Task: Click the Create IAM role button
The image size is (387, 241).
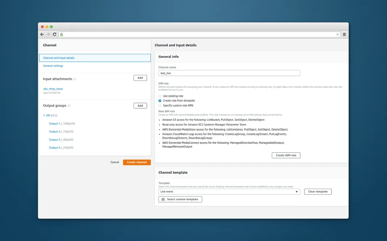Action: click(x=286, y=155)
